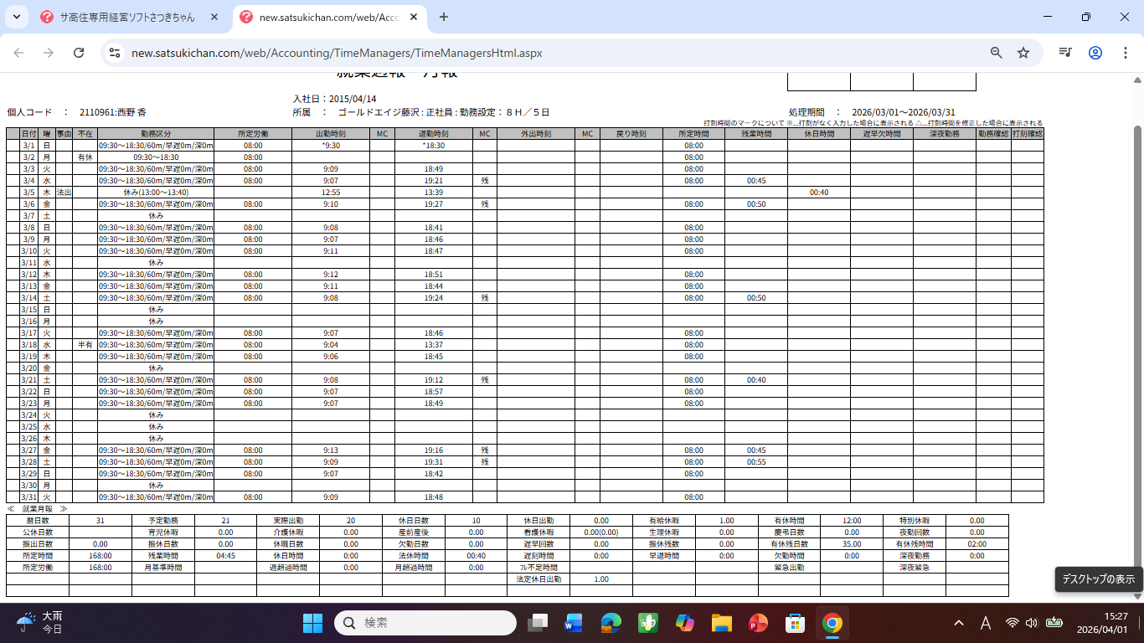Click the Wi-Fi network tray icon
Screen dimensions: 1144x643
click(1013, 623)
